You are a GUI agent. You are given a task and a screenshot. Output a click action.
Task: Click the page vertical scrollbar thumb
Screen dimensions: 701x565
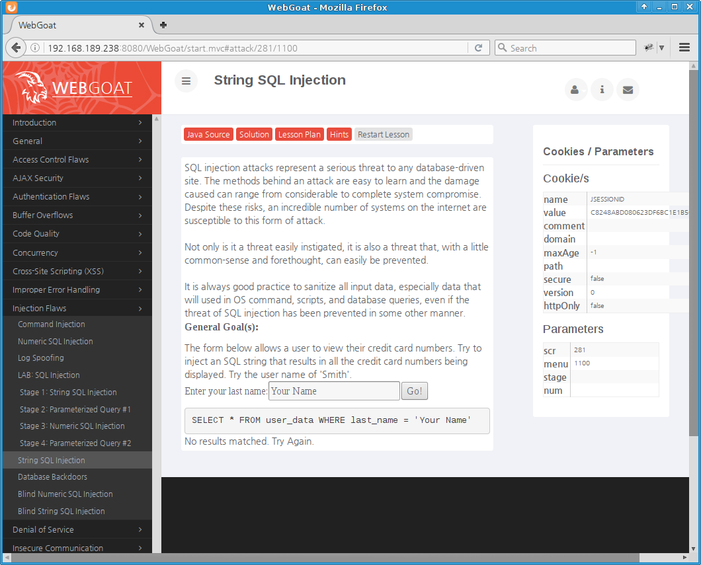(x=693, y=253)
